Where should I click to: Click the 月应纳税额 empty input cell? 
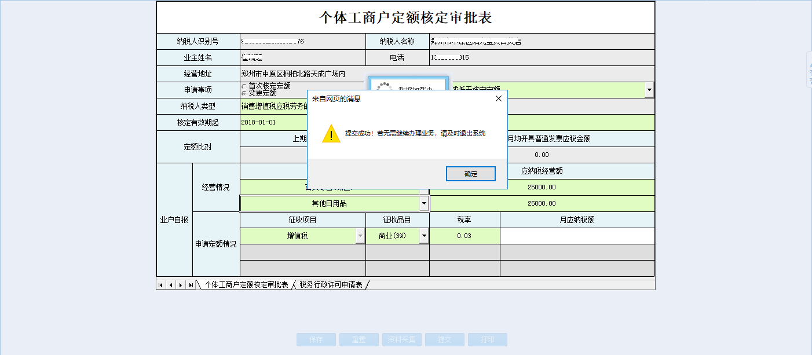coord(577,236)
